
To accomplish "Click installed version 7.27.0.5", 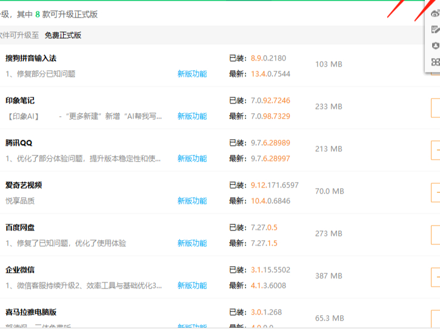I will tap(264, 227).
